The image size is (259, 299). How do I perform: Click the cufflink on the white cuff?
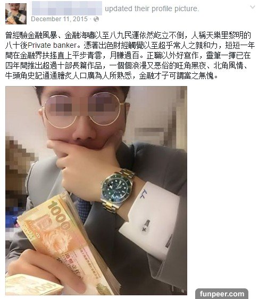point(146,226)
